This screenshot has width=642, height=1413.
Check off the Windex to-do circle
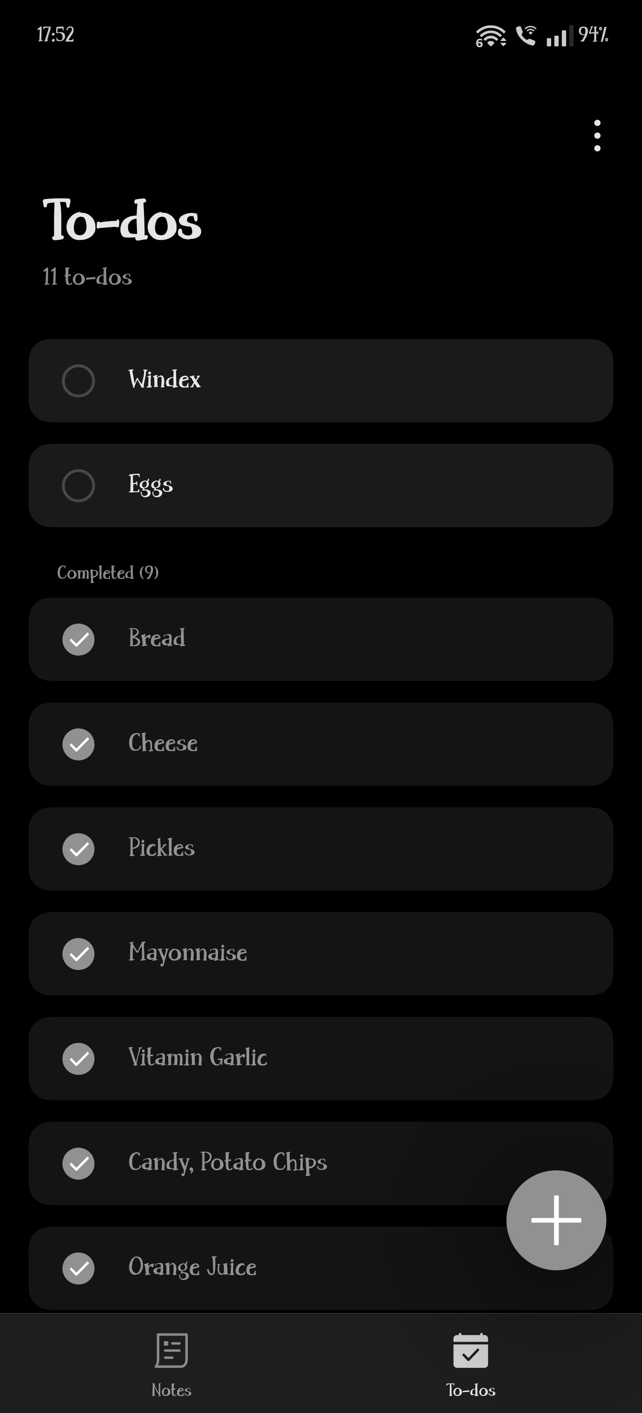click(x=78, y=380)
